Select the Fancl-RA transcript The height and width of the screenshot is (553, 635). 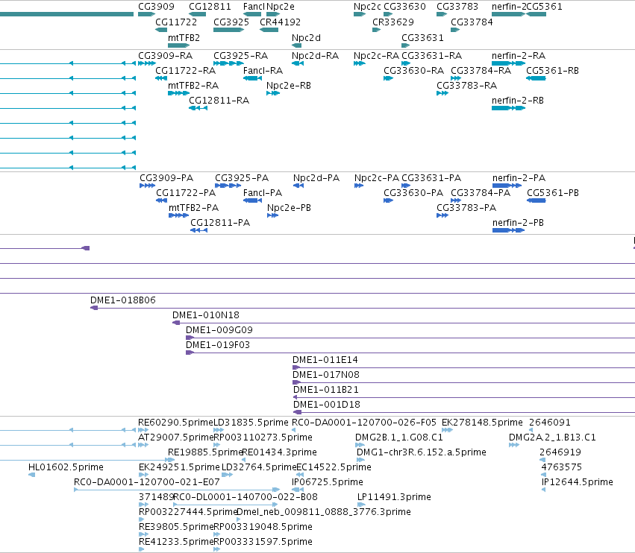[252, 78]
